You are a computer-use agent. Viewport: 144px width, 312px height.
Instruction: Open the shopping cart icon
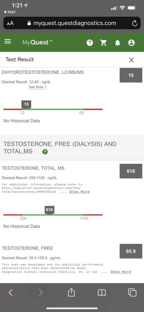(103, 42)
